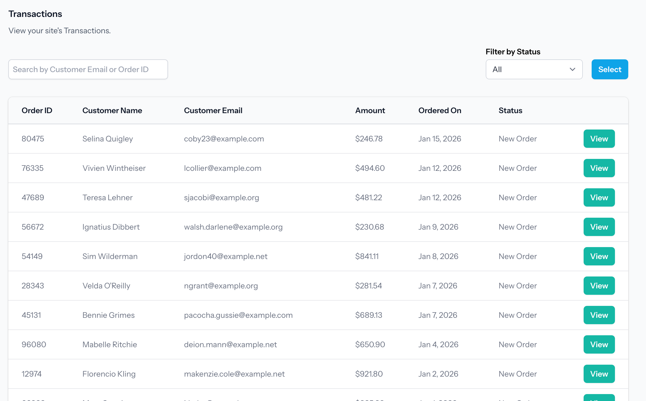View Mabelle Ritchie's transaction
646x401 pixels.
(599, 344)
